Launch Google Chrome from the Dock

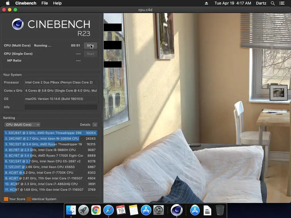coord(96,210)
